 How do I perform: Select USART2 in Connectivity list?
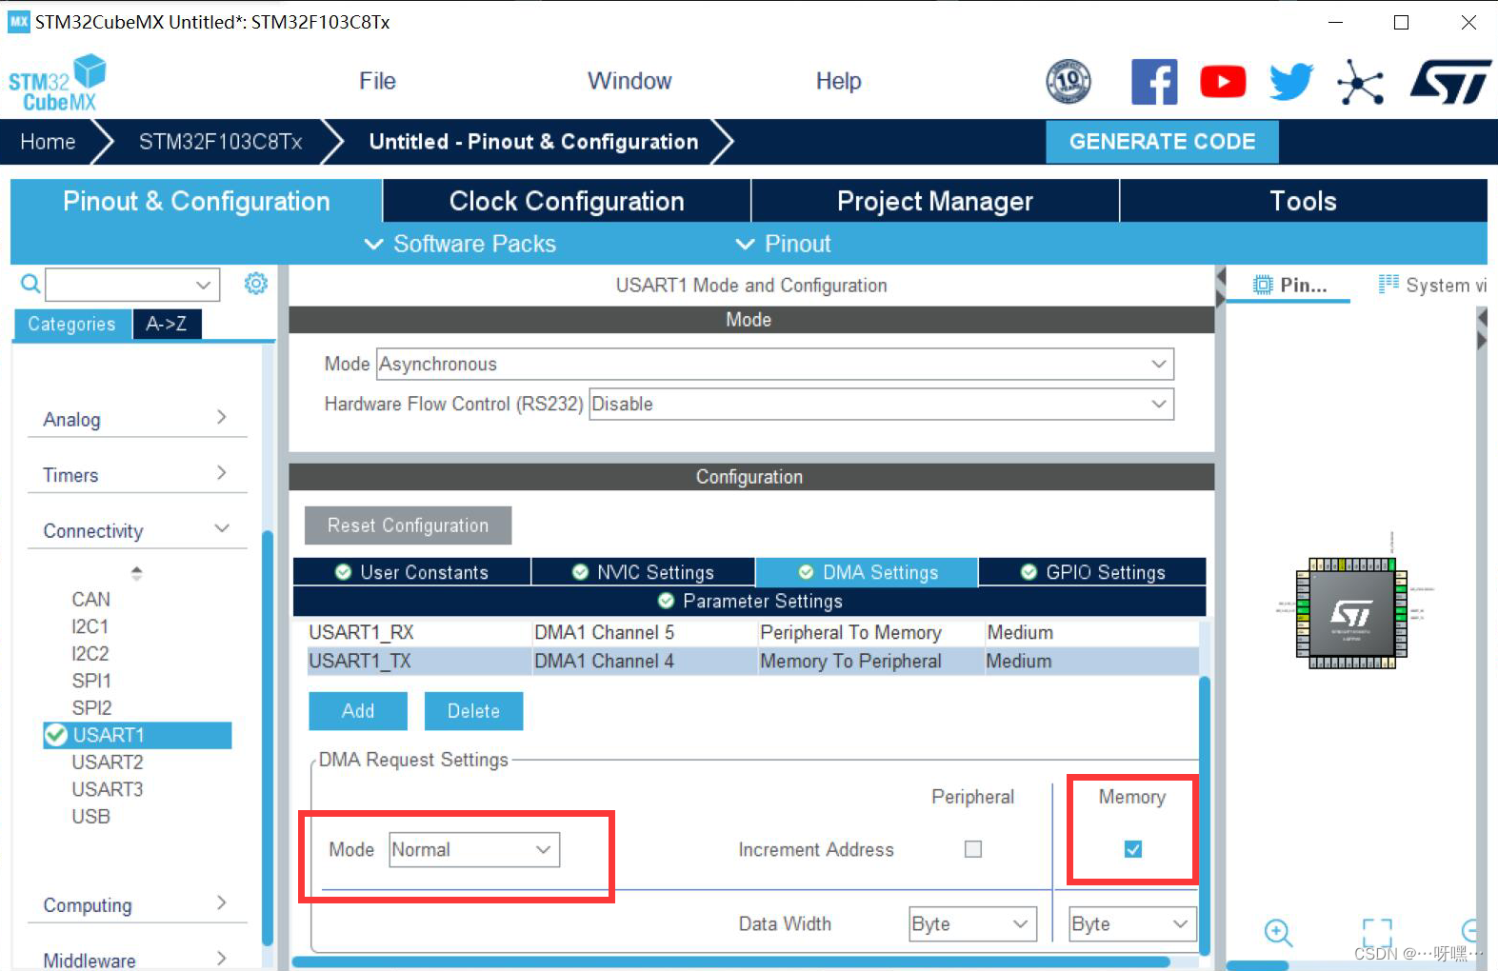[x=108, y=763]
